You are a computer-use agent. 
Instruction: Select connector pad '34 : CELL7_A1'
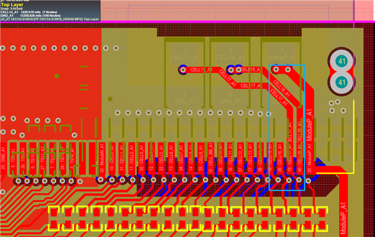181,159
